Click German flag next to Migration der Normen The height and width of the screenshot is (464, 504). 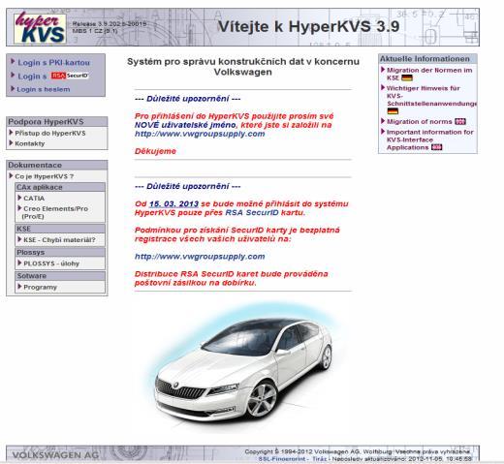(x=407, y=77)
